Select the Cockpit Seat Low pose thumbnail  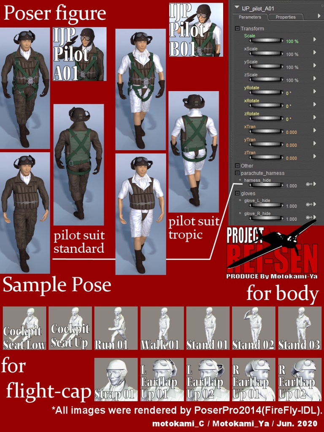pyautogui.click(x=24, y=328)
